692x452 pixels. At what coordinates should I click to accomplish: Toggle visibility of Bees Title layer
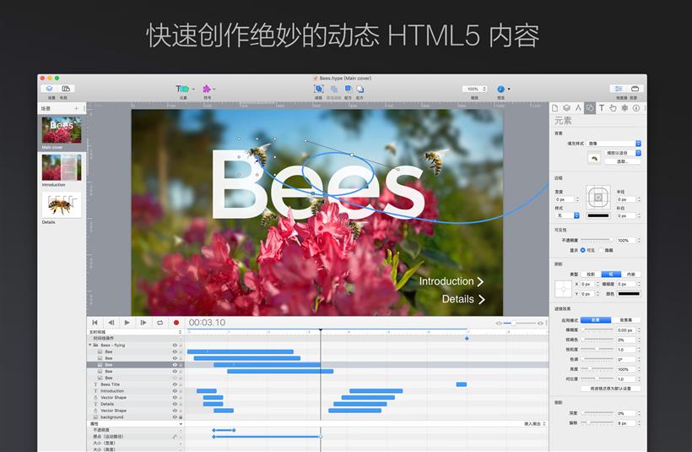(175, 384)
